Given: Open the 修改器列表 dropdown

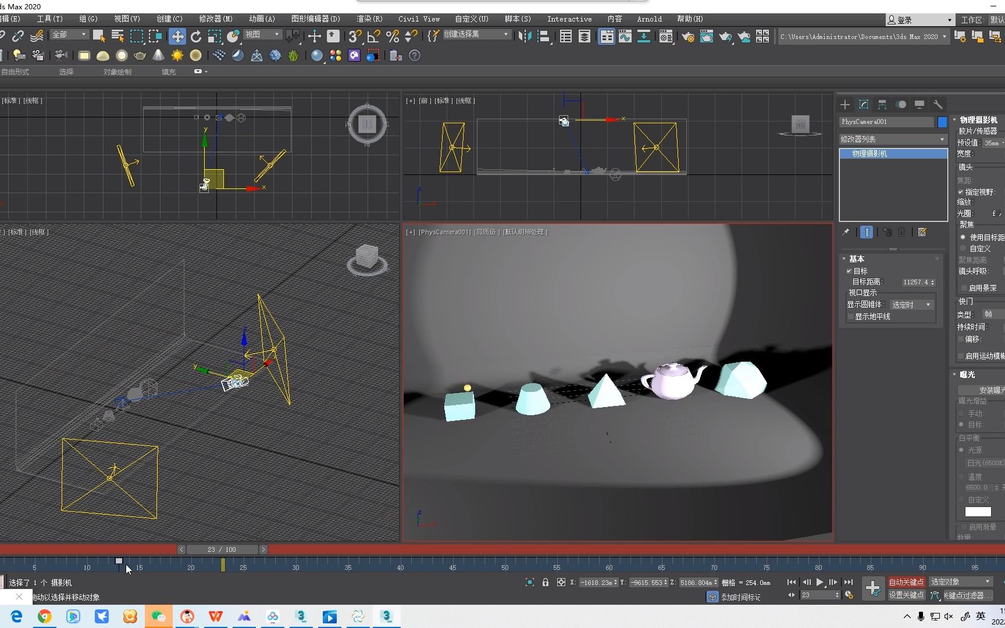Looking at the screenshot, I should (893, 139).
